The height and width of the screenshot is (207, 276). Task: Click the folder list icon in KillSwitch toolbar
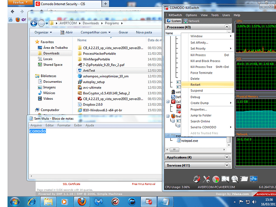click(244, 179)
